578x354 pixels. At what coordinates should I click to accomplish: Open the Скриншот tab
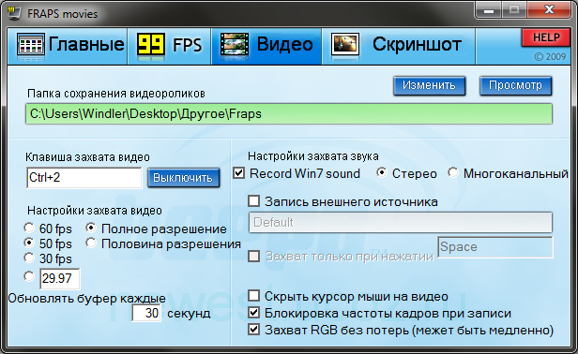coord(399,46)
